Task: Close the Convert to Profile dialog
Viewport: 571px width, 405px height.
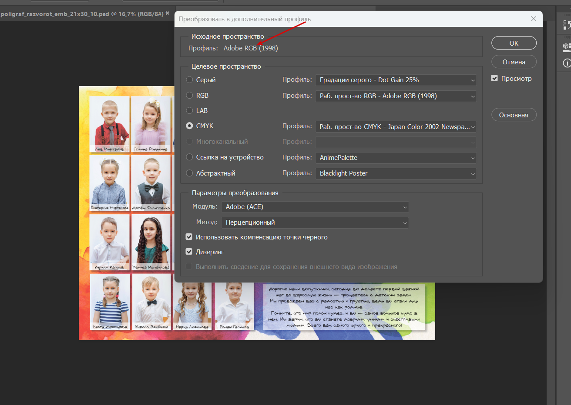Action: pos(534,19)
